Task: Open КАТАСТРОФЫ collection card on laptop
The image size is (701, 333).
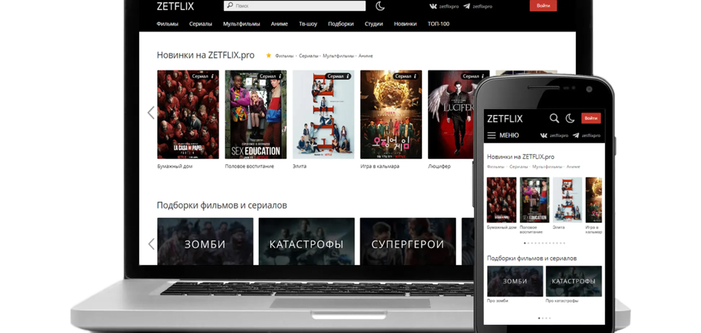Action: point(307,241)
